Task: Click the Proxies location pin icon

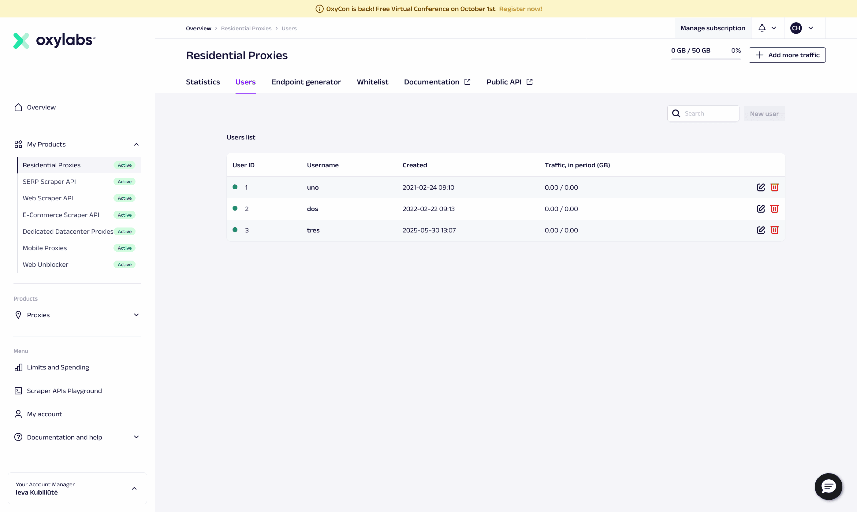Action: click(18, 315)
